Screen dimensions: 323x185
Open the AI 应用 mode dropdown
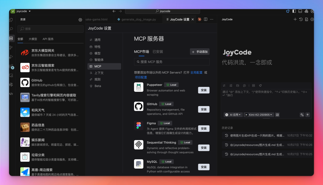233,115
